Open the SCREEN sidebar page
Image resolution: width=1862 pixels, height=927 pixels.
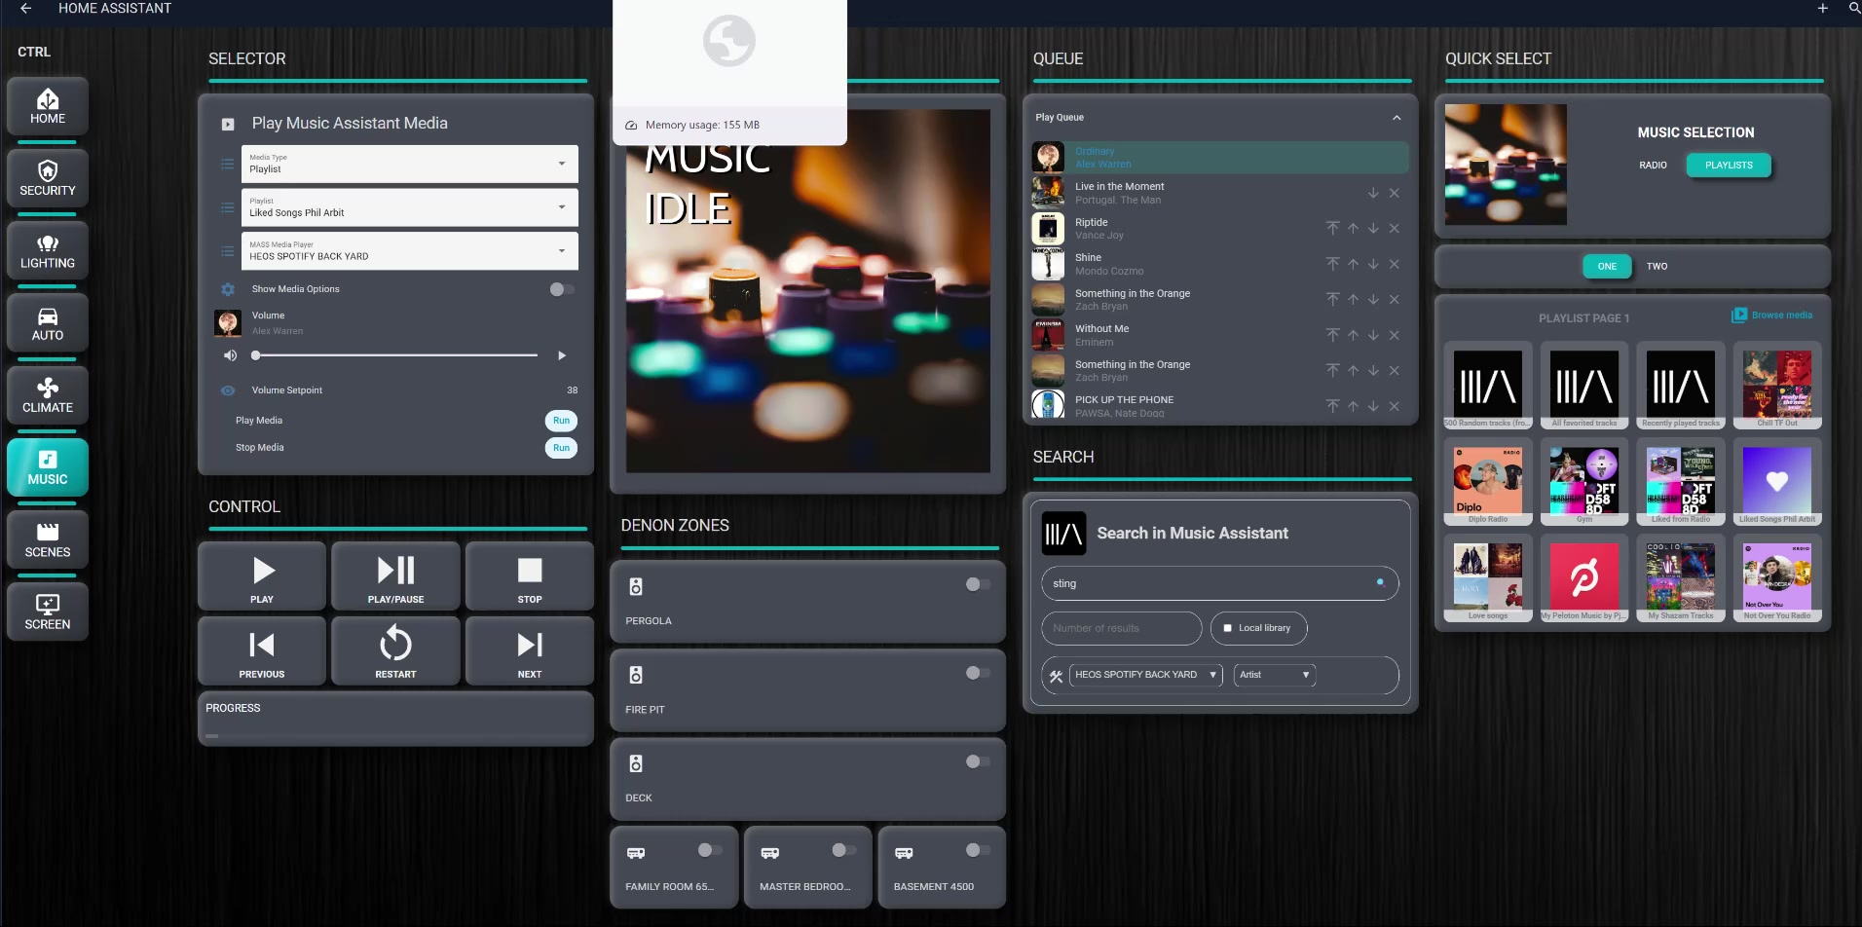point(48,612)
